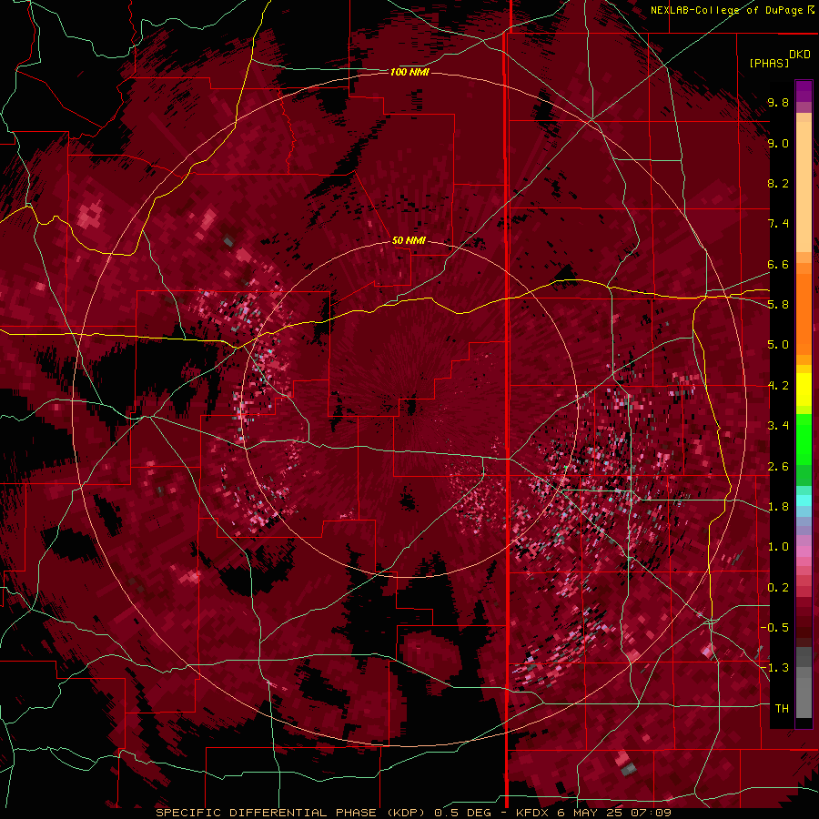Click the 3.4 legend value
Image resolution: width=819 pixels, height=819 pixels.
(x=778, y=426)
